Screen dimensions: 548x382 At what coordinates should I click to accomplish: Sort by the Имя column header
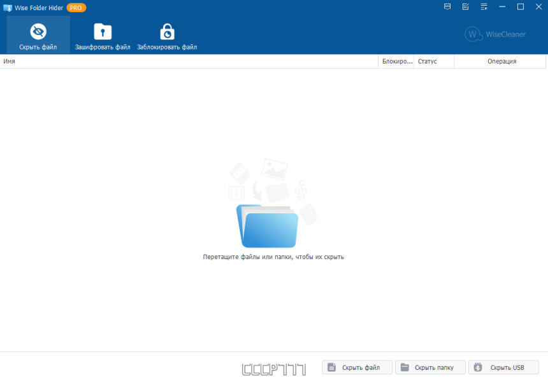pos(189,62)
